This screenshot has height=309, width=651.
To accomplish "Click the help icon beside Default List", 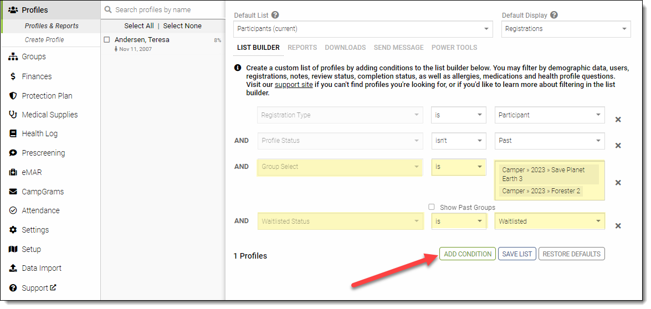I will click(x=275, y=16).
